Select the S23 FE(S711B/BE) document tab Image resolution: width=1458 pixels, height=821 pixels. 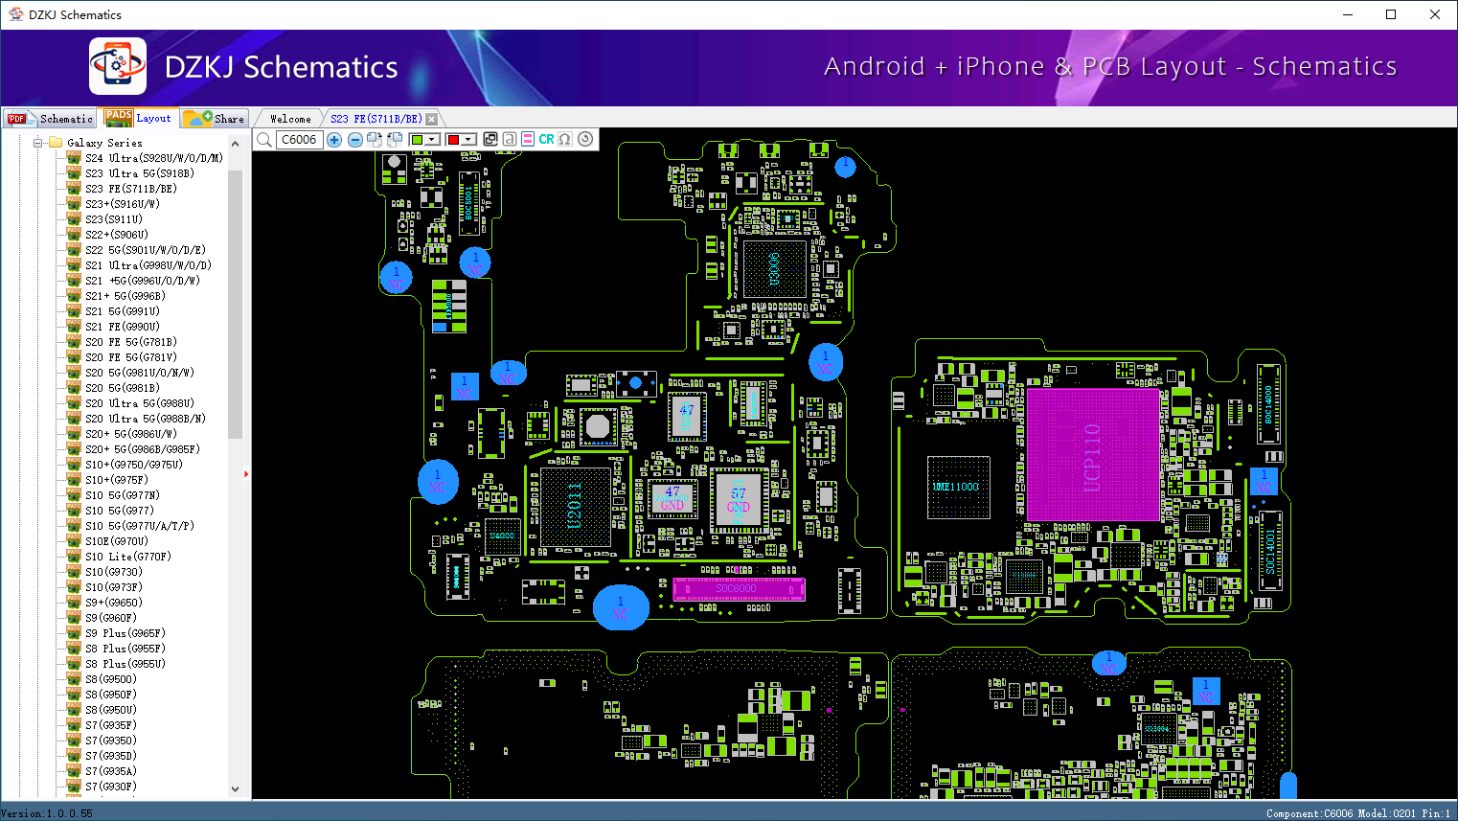coord(376,119)
